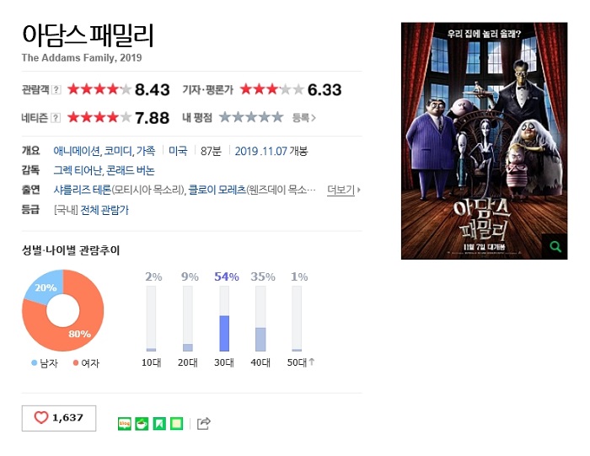This screenshot has height=456, width=590.
Task: Click the Addams Family movie poster
Action: point(485,141)
